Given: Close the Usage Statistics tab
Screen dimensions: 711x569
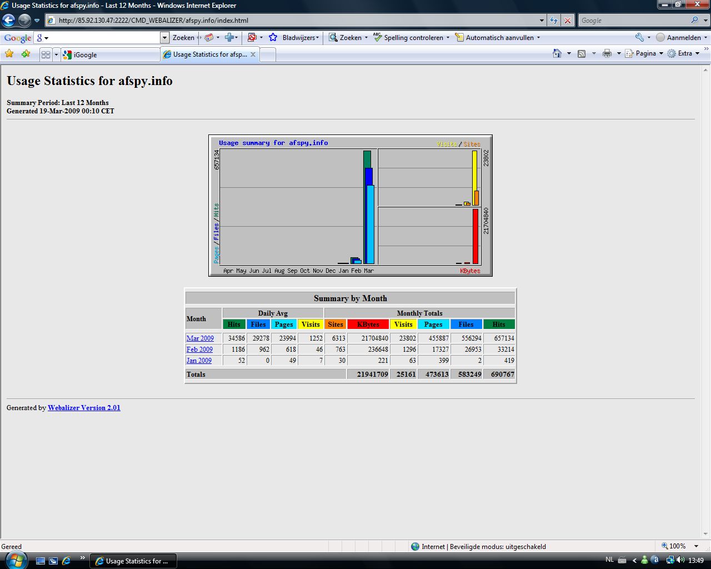Looking at the screenshot, I should [253, 54].
